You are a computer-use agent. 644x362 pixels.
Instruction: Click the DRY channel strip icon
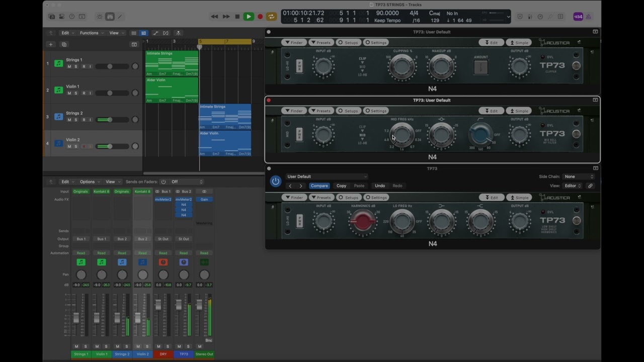pos(163,262)
